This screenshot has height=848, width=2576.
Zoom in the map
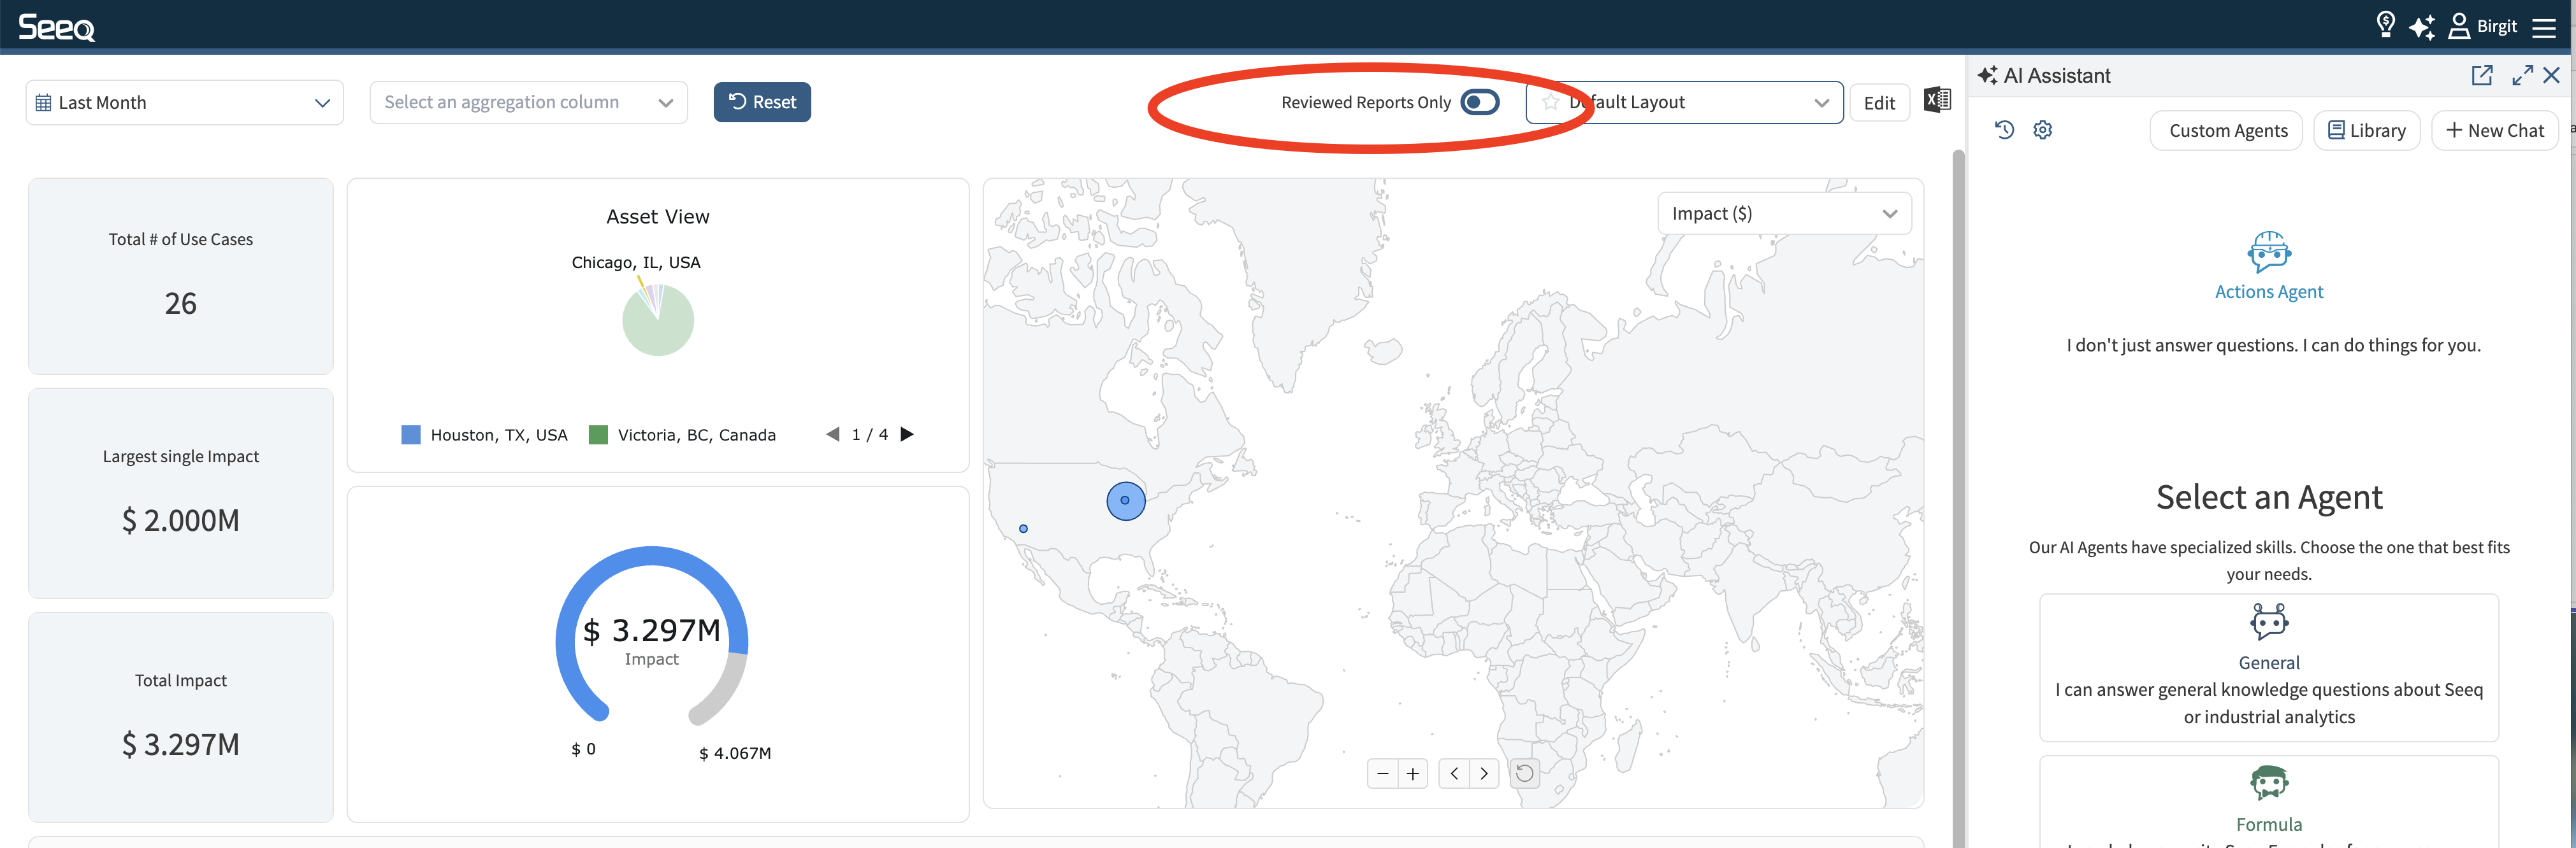pyautogui.click(x=1412, y=773)
